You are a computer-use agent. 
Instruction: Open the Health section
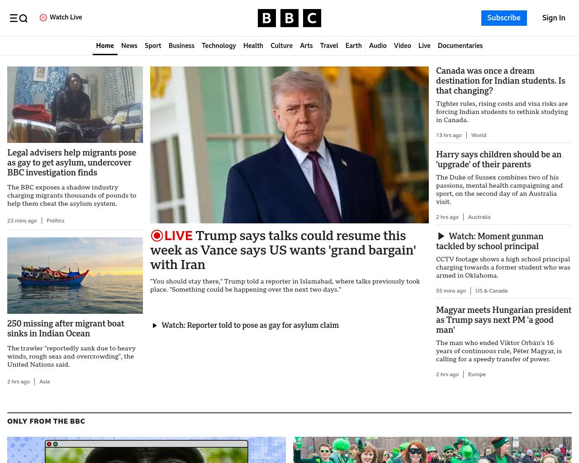(253, 46)
